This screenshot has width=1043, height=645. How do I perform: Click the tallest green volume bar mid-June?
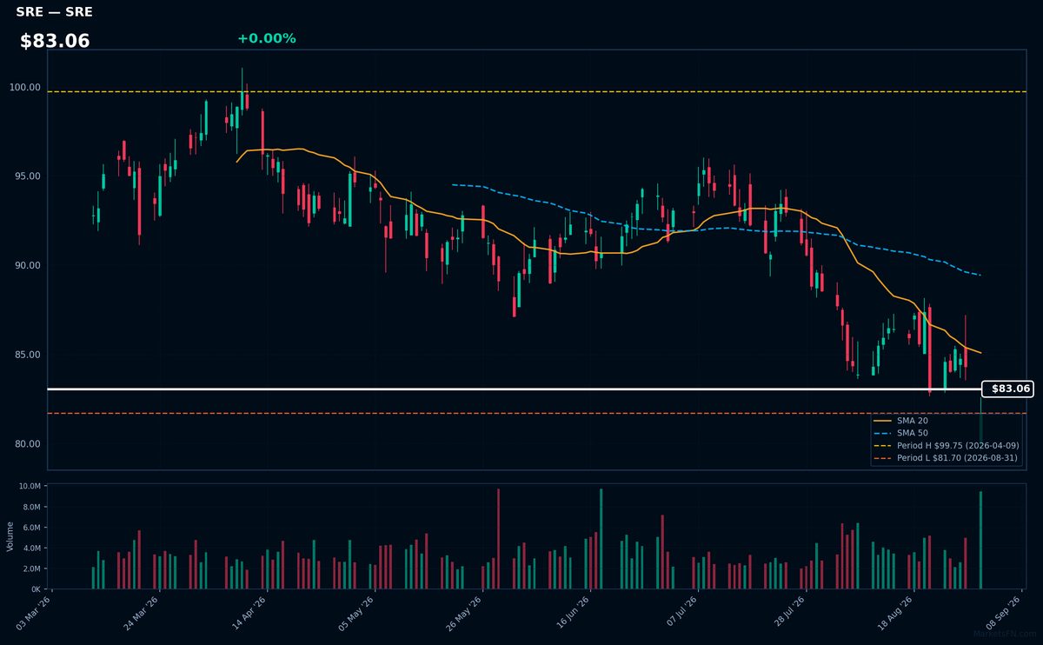601,539
